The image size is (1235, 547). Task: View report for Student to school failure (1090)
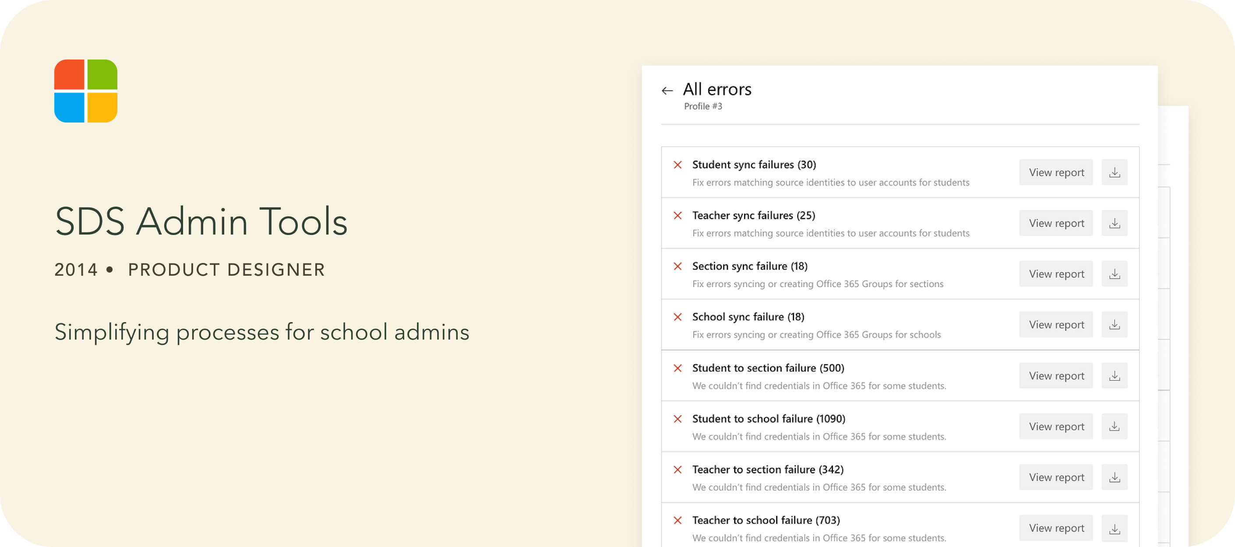click(1056, 427)
